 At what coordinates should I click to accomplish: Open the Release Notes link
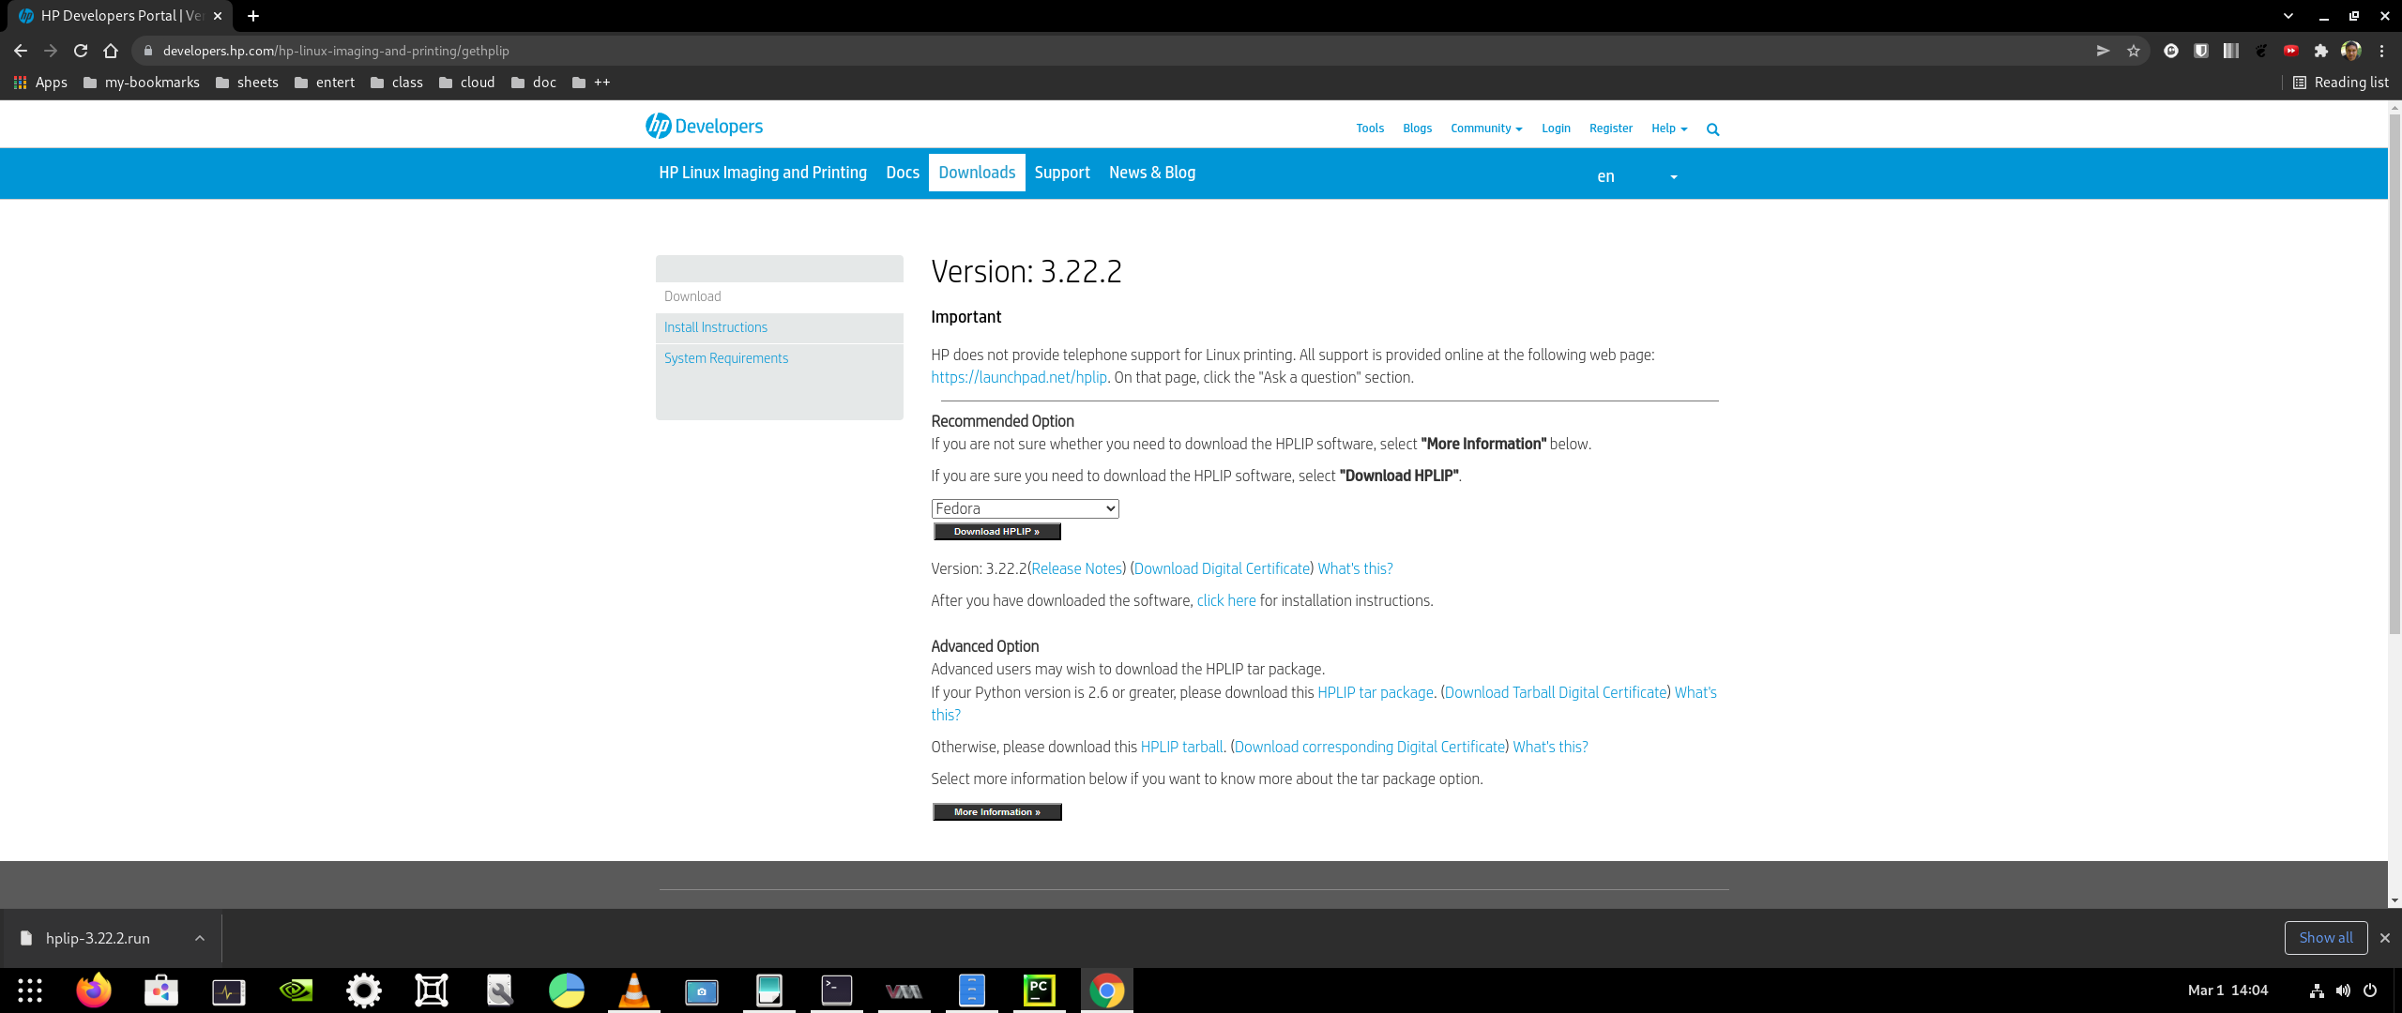(1076, 568)
